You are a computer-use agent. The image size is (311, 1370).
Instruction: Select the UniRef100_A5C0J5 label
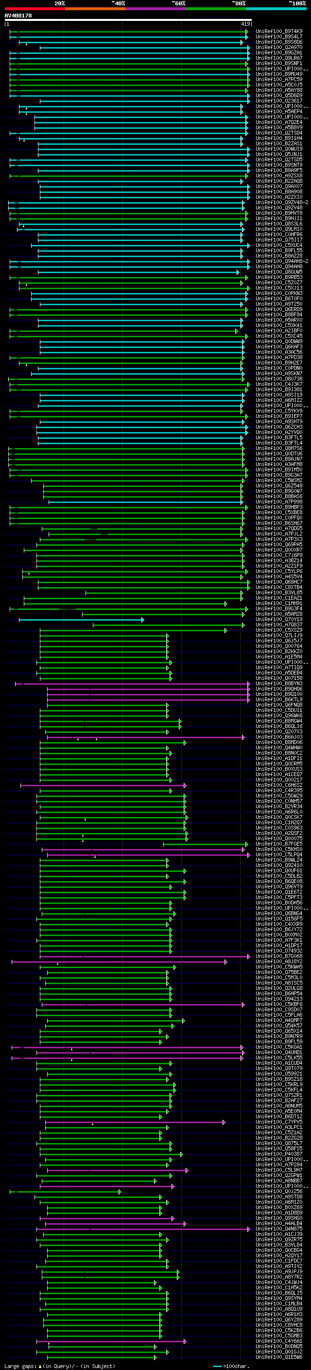pyautogui.click(x=279, y=85)
